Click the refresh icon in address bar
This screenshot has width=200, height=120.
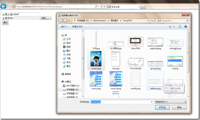[102, 7]
